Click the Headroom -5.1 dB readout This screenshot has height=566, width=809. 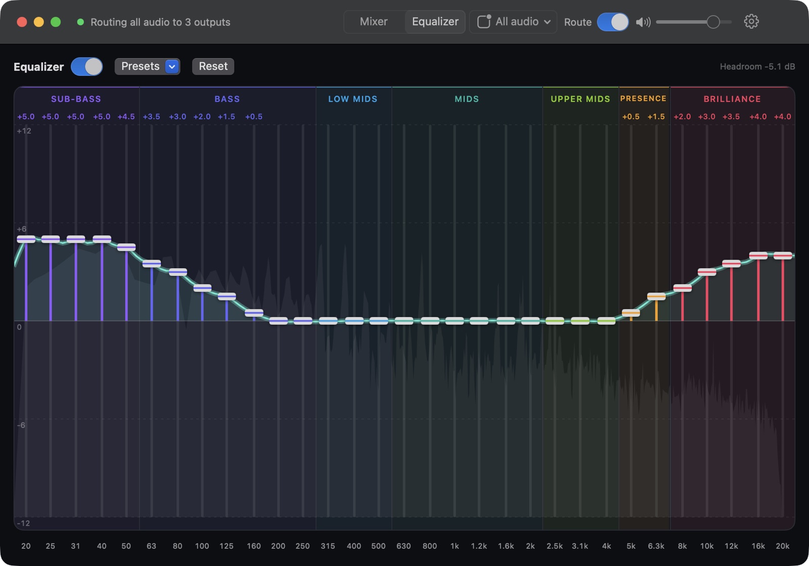pyautogui.click(x=757, y=67)
